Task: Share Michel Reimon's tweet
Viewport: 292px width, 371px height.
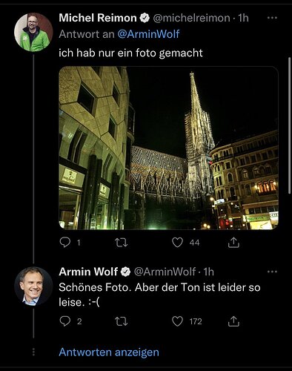Action: (233, 243)
